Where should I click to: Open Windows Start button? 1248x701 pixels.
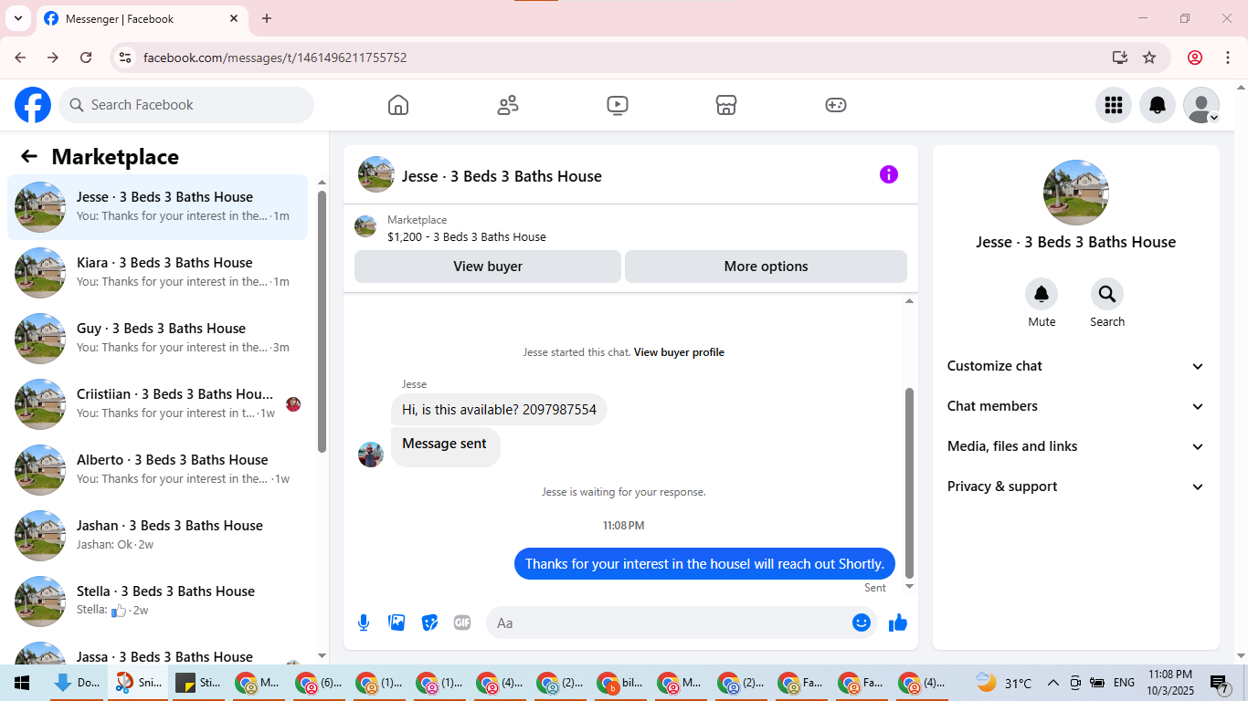(x=22, y=683)
